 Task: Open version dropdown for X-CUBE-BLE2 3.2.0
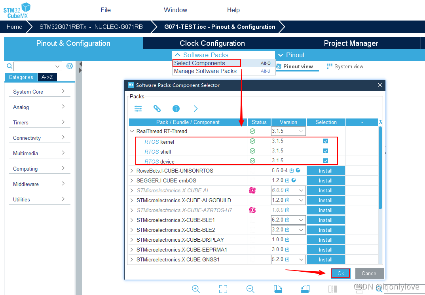[x=301, y=230]
